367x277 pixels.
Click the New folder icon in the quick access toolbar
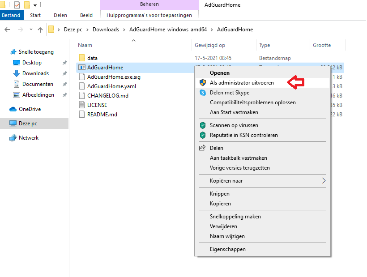[27, 4]
